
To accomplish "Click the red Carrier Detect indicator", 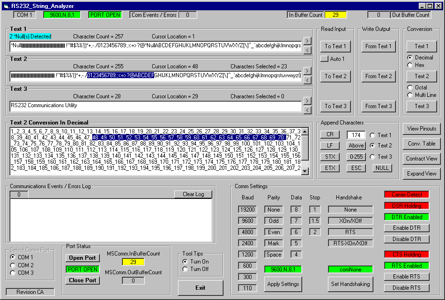I will (x=407, y=195).
